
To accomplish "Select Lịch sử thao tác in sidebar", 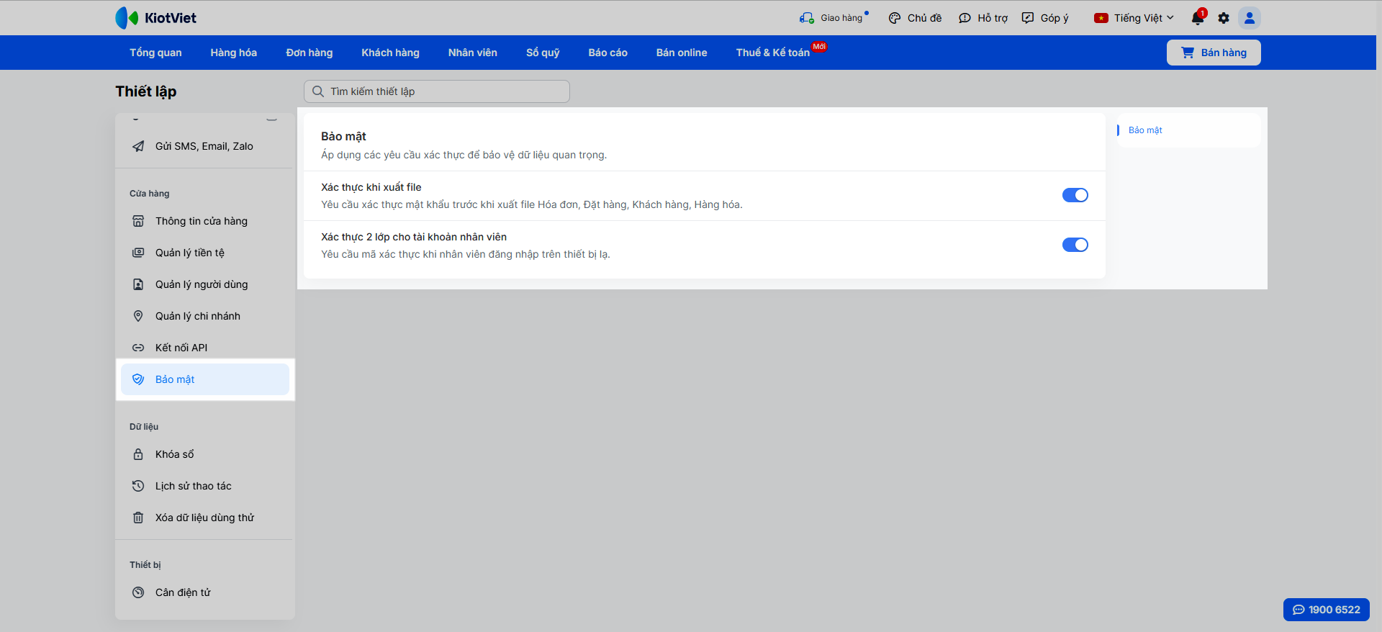I will (x=205, y=486).
